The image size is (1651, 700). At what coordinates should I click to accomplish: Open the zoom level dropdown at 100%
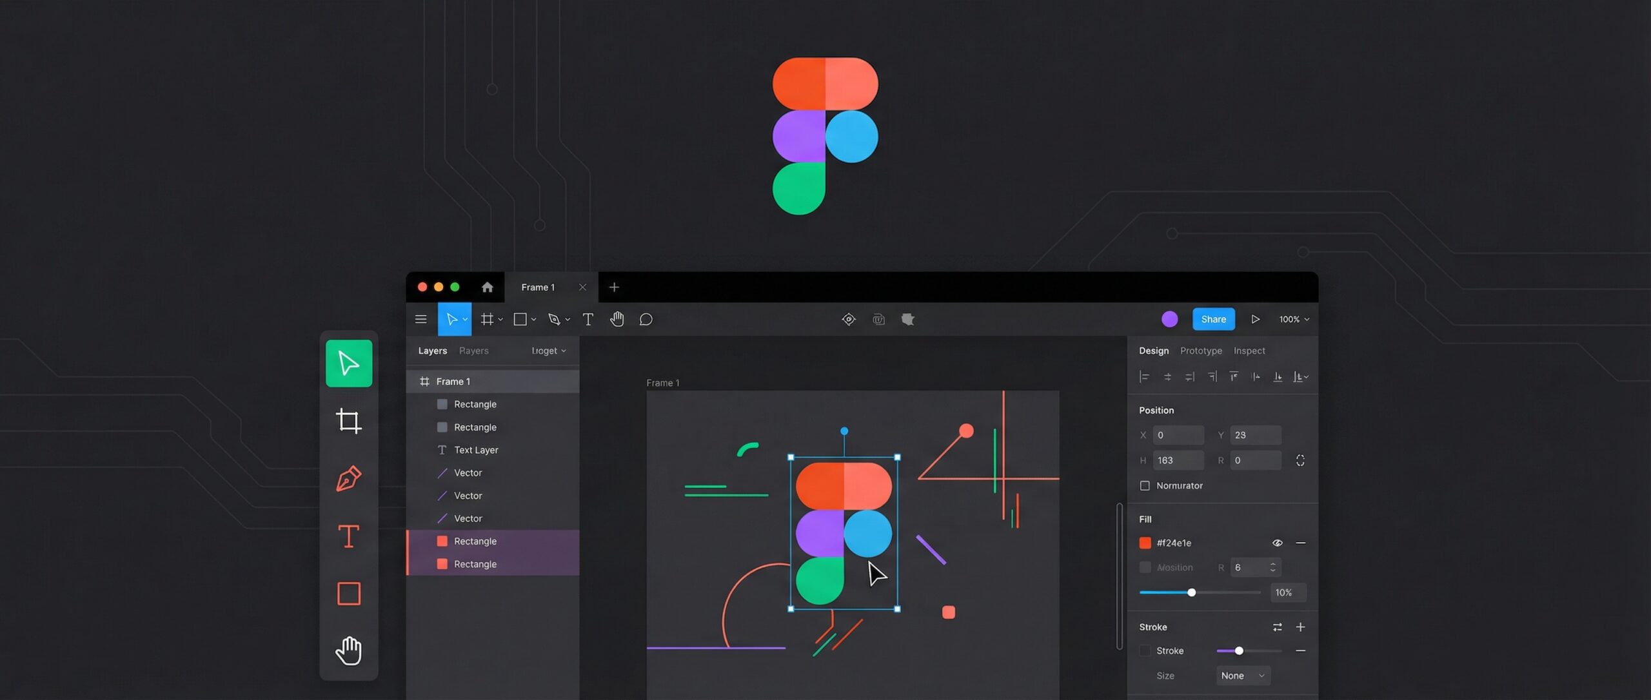coord(1292,318)
